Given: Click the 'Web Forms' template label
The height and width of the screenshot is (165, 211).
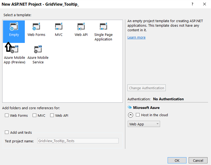Looking at the screenshot, I should point(36,35).
